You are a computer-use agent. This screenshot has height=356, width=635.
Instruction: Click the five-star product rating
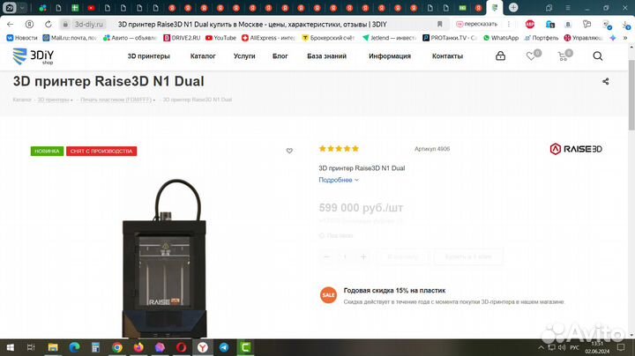339,148
